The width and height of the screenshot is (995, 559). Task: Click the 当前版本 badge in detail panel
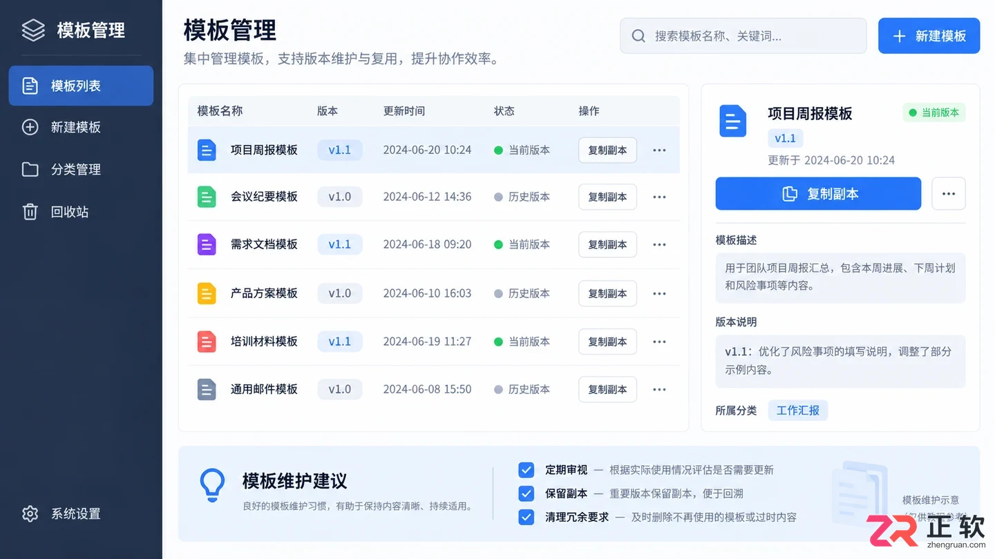coord(934,112)
